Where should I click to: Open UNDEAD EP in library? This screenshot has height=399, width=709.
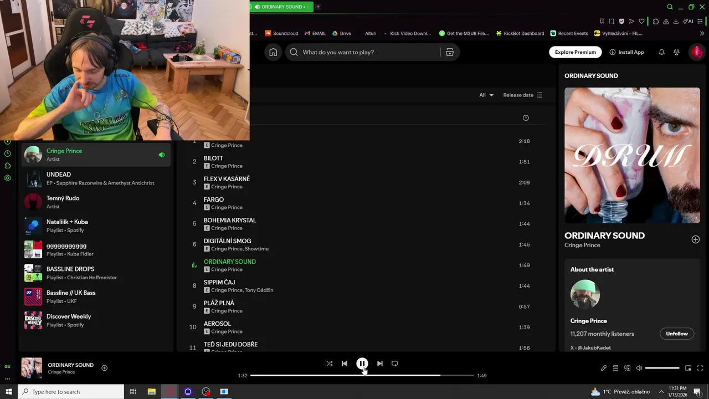click(x=96, y=178)
